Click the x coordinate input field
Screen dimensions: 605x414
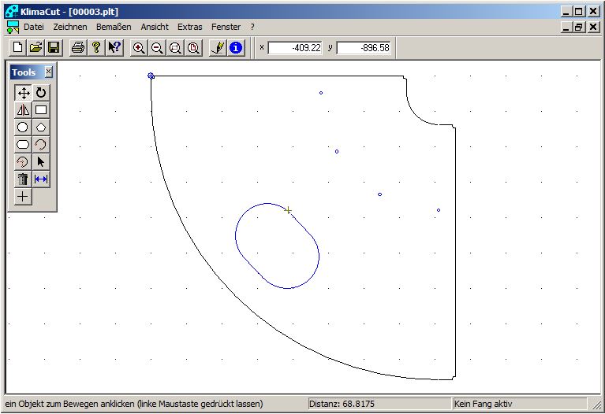point(296,48)
